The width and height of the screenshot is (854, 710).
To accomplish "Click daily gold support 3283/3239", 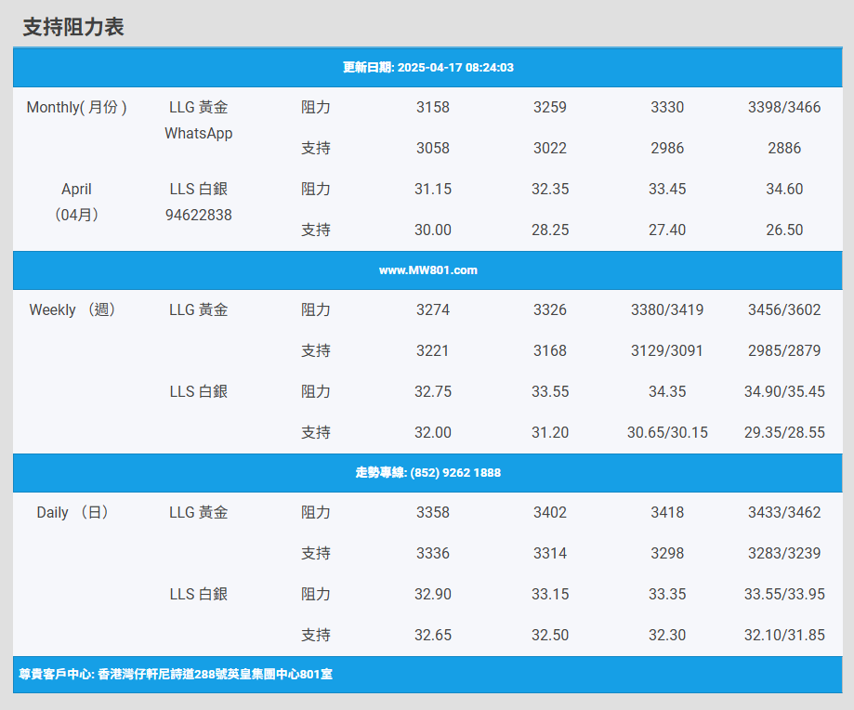I will tap(784, 553).
